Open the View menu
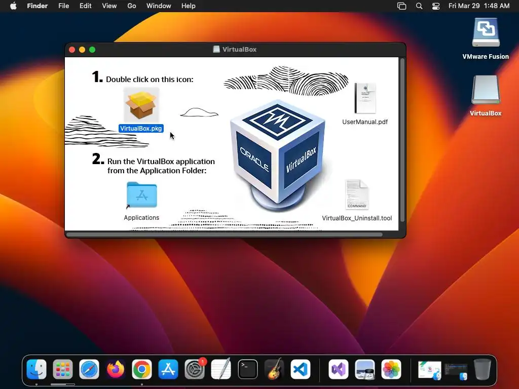 109,6
